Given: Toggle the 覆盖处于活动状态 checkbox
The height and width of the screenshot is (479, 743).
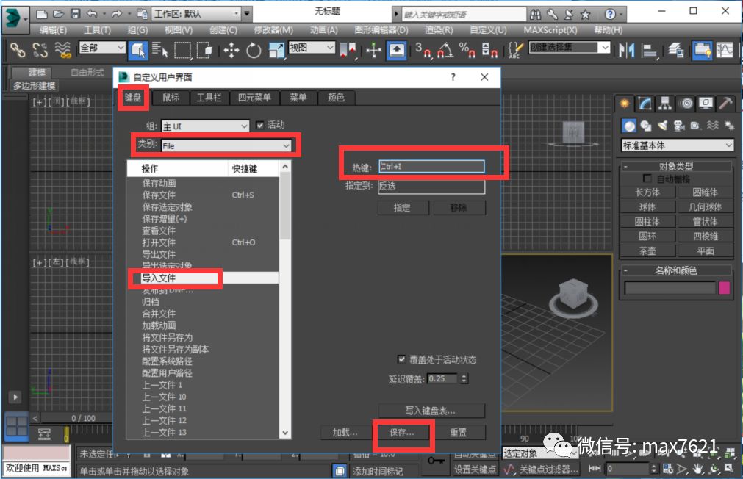Looking at the screenshot, I should point(401,359).
